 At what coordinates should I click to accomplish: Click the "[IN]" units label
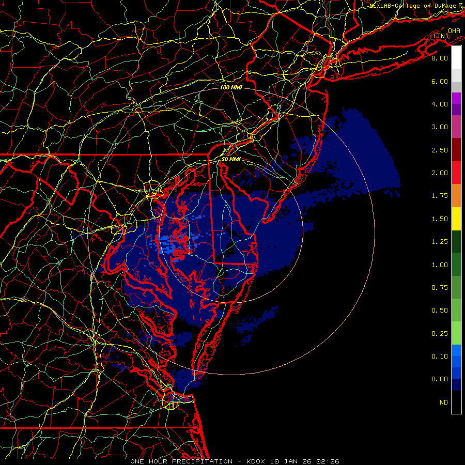tap(441, 36)
